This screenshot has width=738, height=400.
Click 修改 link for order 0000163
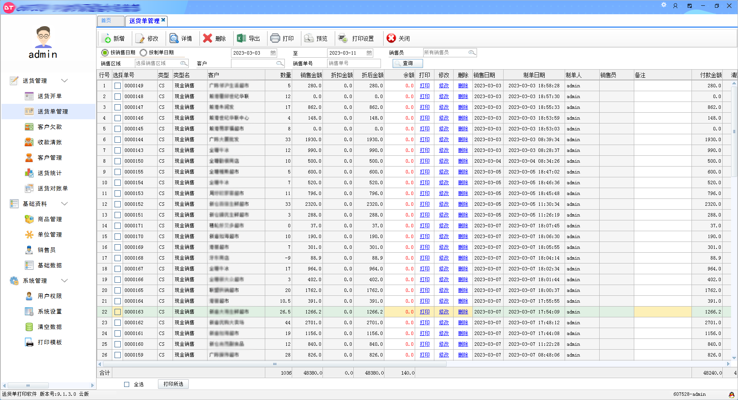(444, 312)
